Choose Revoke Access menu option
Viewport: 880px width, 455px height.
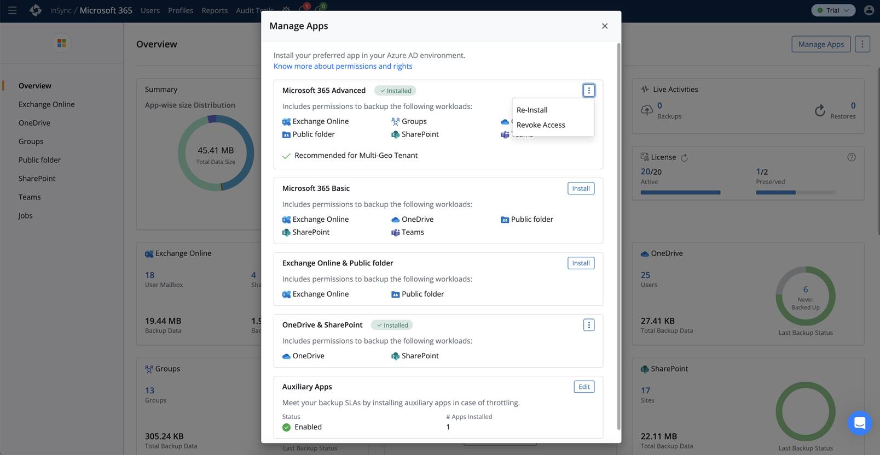541,125
